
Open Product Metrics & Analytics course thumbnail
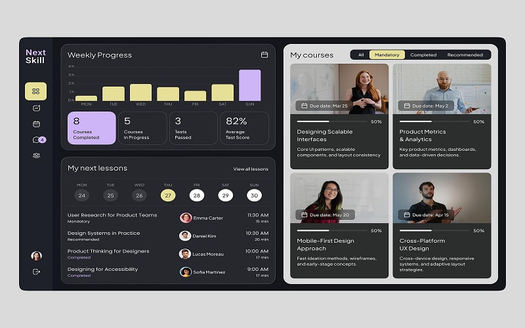442,89
